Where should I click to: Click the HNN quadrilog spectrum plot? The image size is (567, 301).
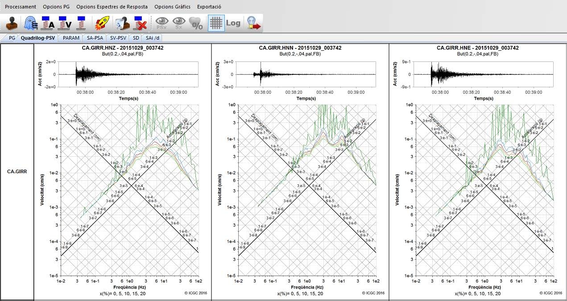point(307,190)
